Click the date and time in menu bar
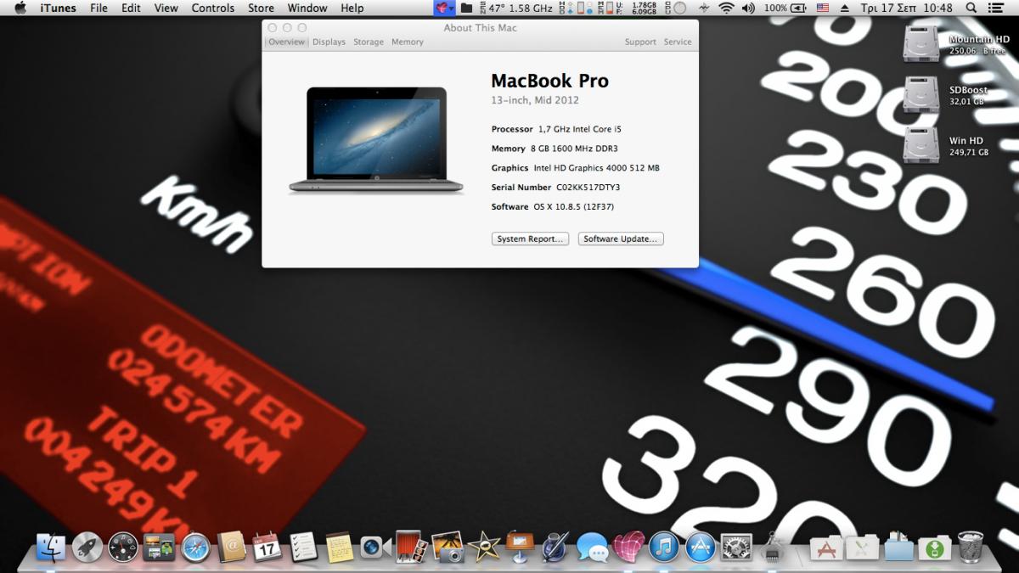1019x573 pixels. point(907,8)
